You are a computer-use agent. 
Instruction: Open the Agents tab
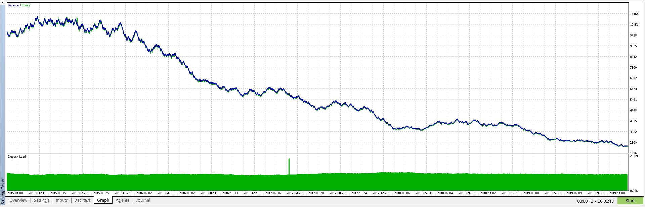[122, 200]
